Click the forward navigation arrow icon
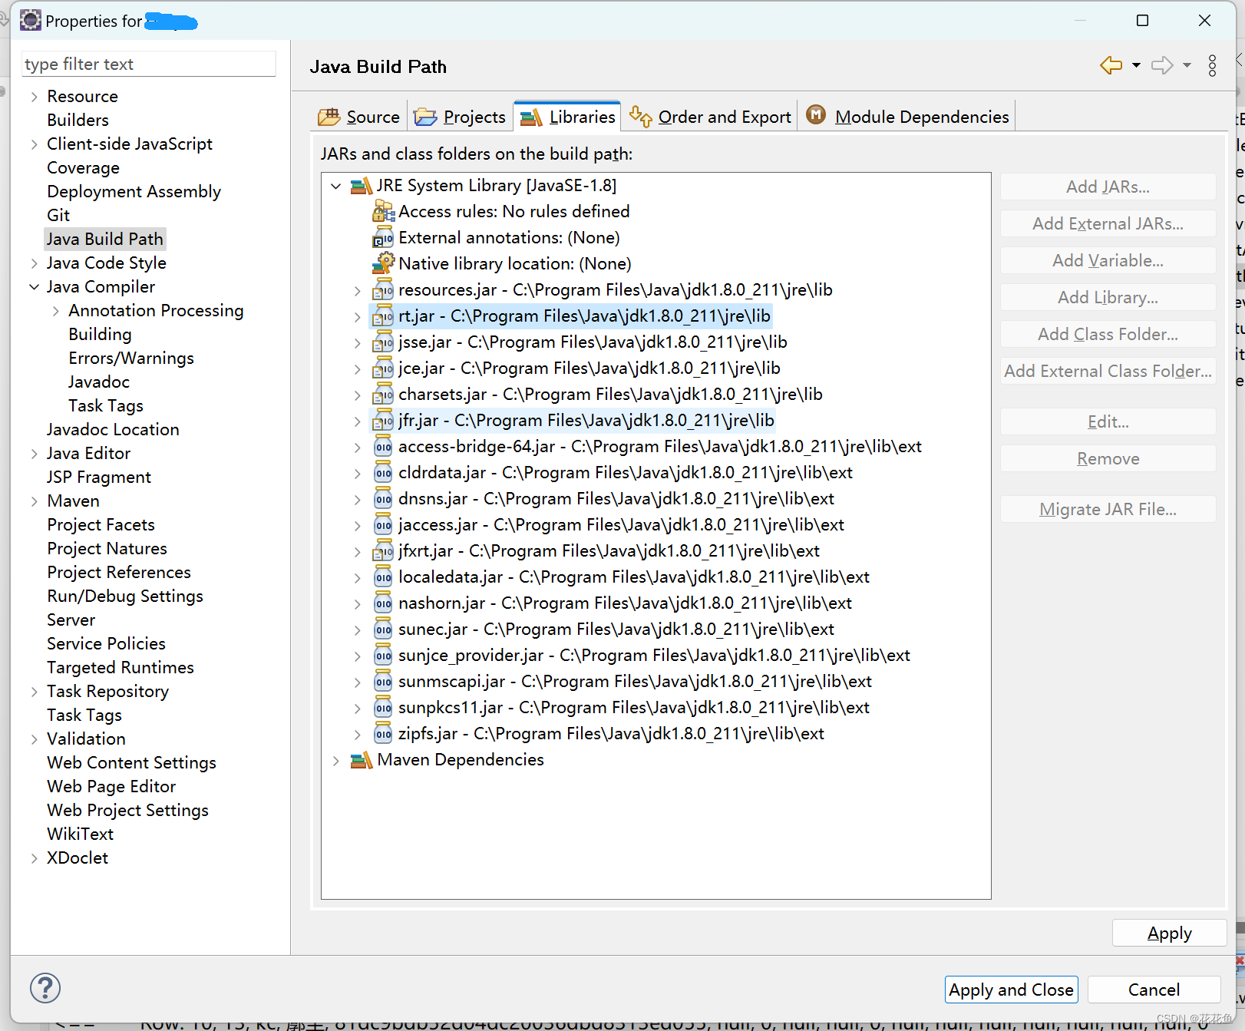This screenshot has height=1031, width=1245. pyautogui.click(x=1162, y=66)
